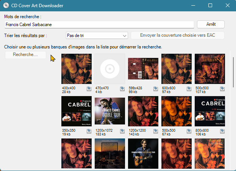Select the blank CD placeholder 470x470 thumbnail
The height and width of the screenshot is (171, 236).
(x=110, y=69)
